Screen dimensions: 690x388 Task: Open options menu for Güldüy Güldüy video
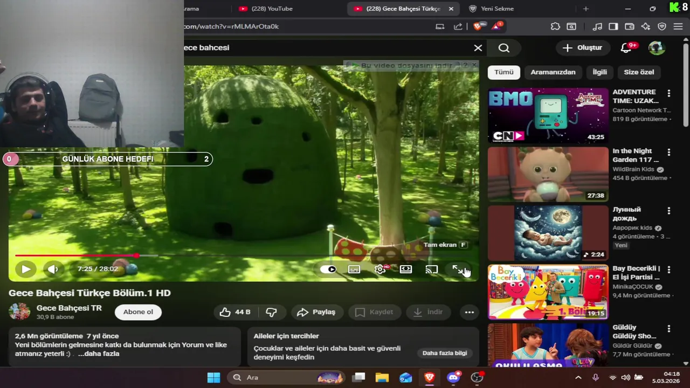[x=668, y=328]
